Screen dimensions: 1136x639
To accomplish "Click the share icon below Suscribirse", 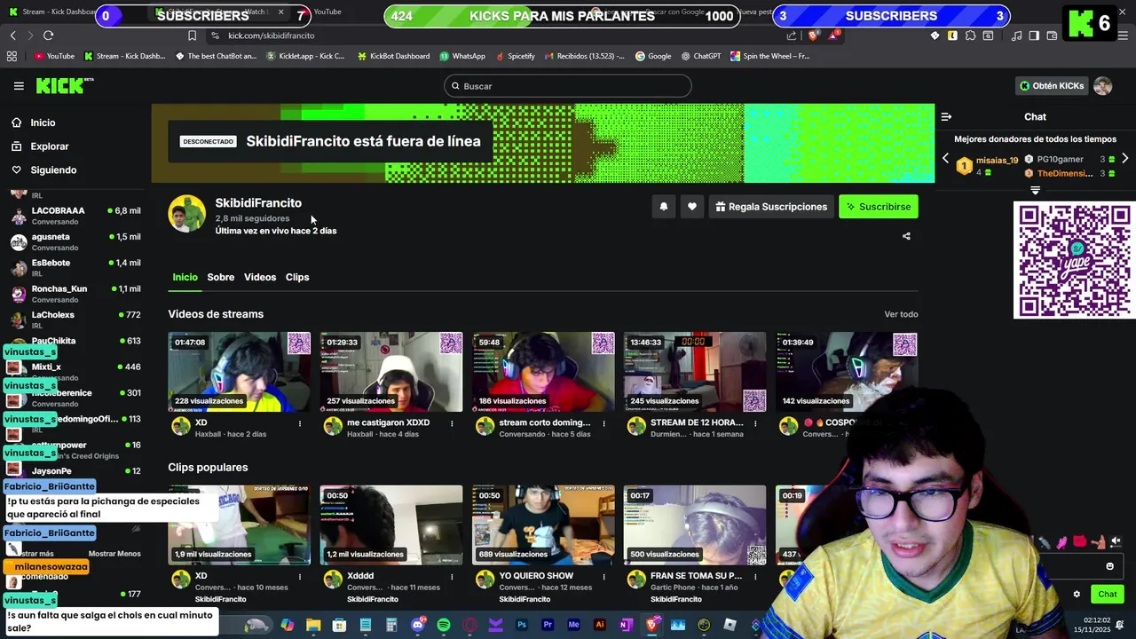I will point(906,236).
